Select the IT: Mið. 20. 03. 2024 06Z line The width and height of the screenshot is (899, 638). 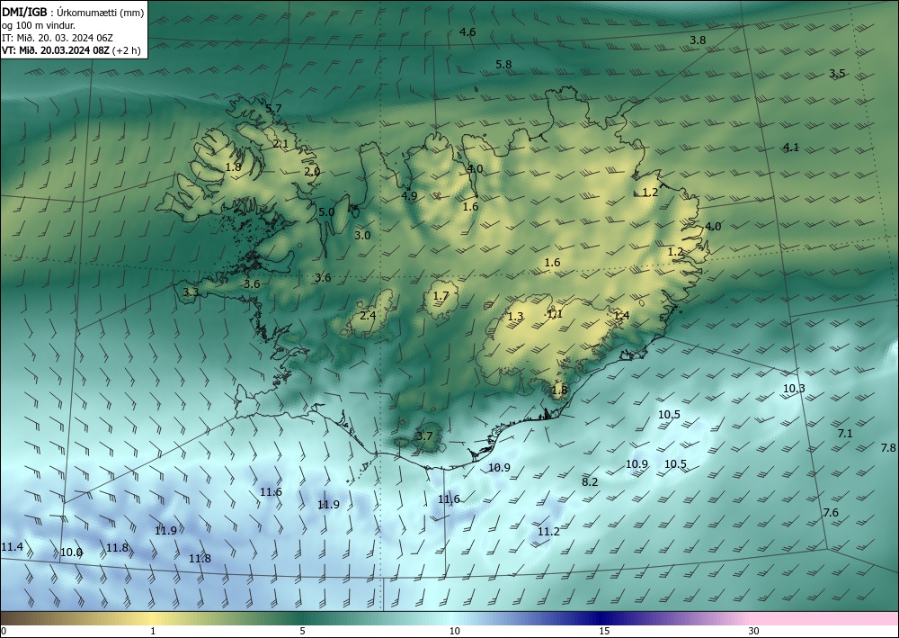(58, 38)
